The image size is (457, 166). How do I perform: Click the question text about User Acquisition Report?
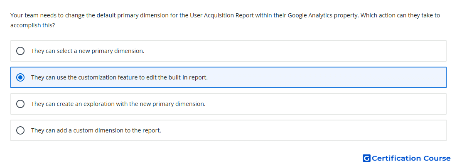(x=225, y=20)
